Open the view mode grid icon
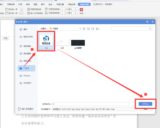160x128 pixels. click(97, 28)
